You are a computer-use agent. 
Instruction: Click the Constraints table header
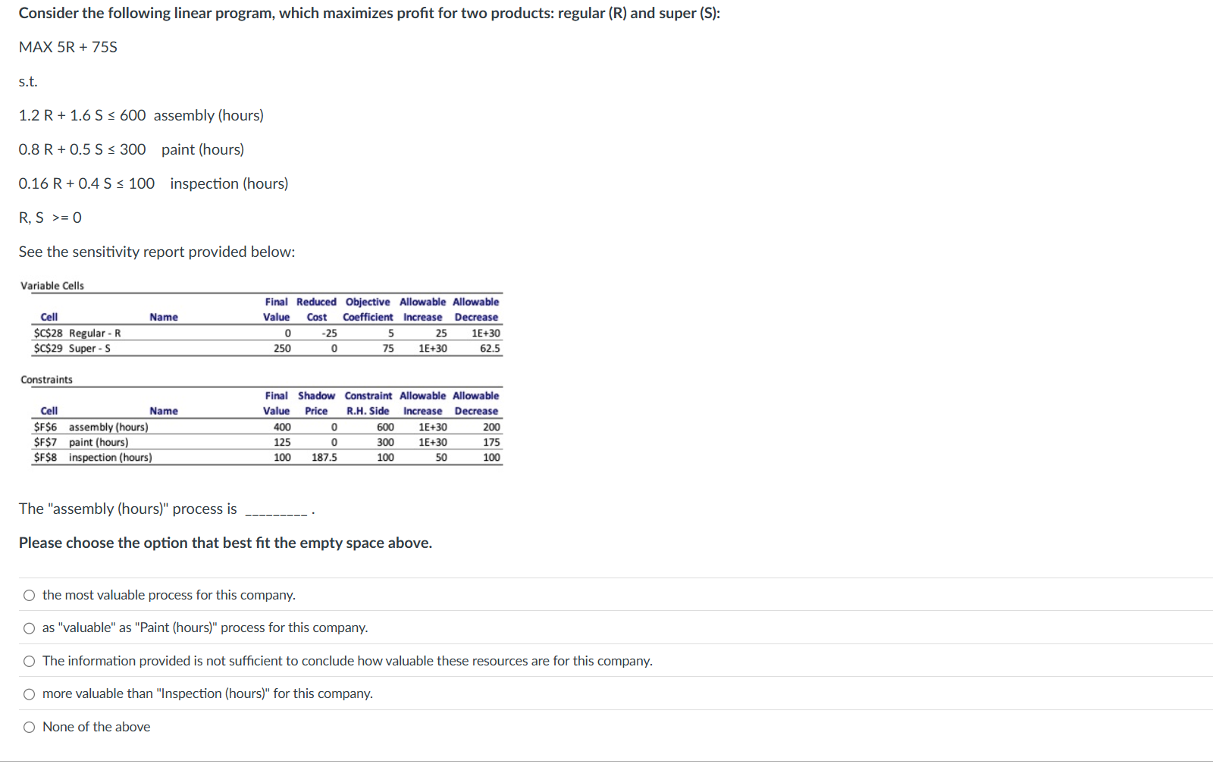[47, 380]
